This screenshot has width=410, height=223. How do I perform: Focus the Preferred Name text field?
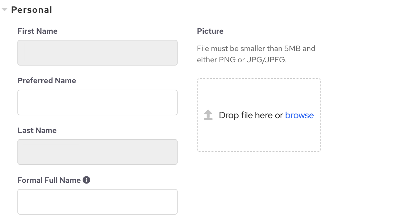pyautogui.click(x=97, y=103)
